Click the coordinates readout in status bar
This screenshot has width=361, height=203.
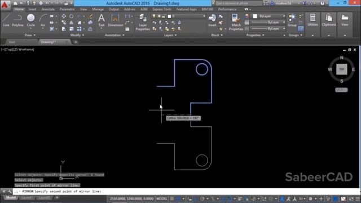coord(131,198)
